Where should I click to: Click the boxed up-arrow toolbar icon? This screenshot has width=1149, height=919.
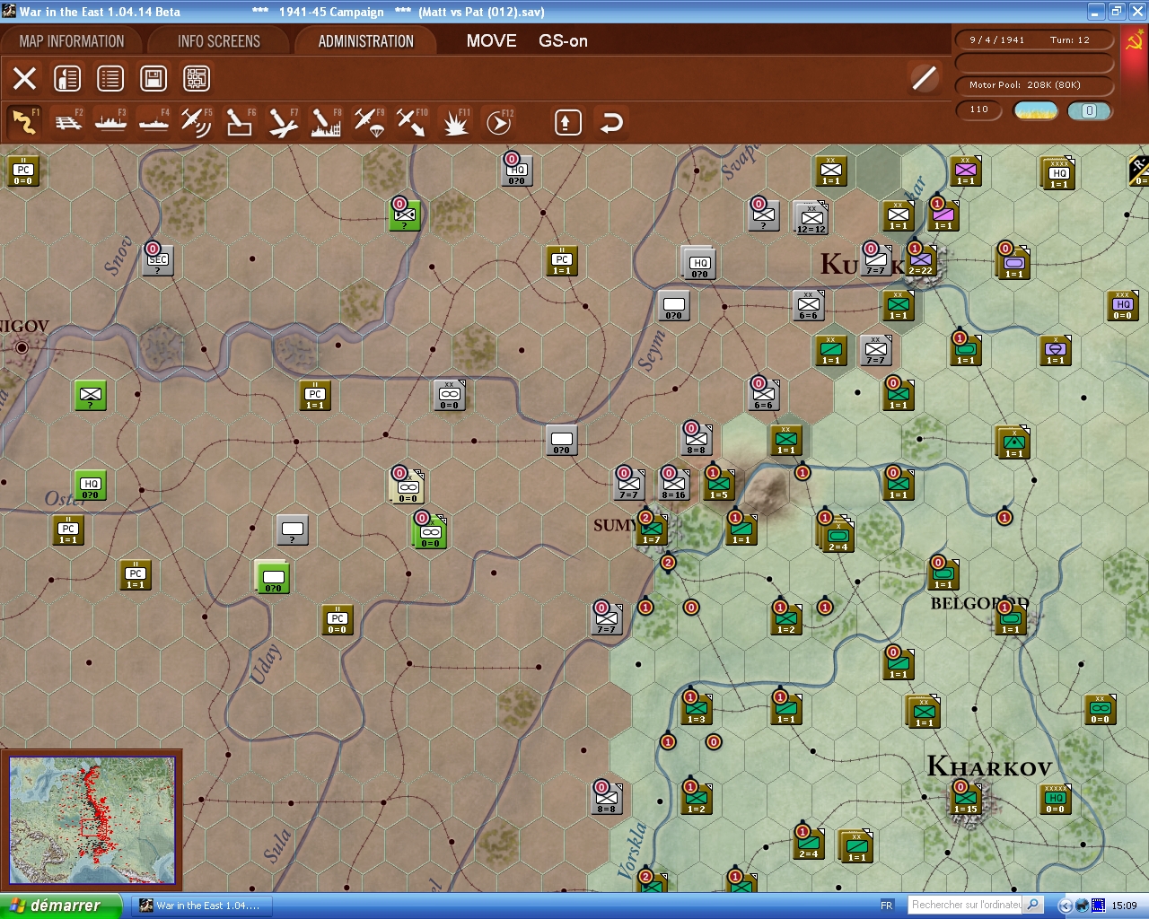567,122
